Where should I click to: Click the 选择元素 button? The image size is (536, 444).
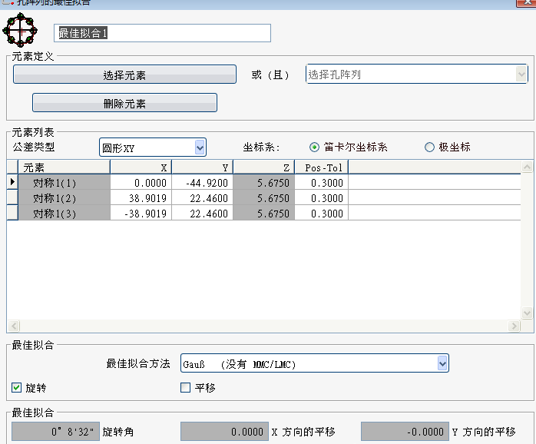click(x=124, y=75)
